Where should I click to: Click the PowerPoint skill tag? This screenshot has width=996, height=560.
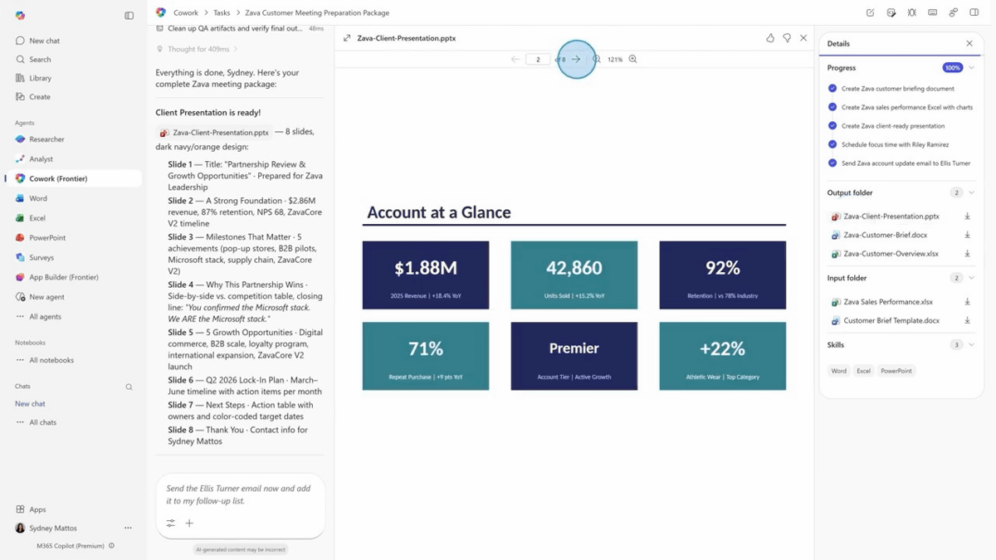click(x=896, y=371)
